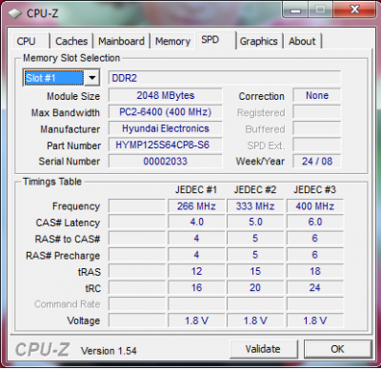
Task: Open the Graphics tab
Action: pos(259,41)
